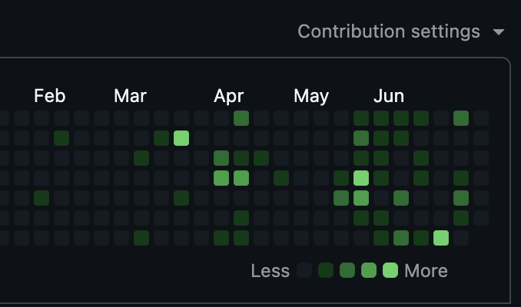Select the brightest green cell in March
Screen dimensions: 521x307
181,138
